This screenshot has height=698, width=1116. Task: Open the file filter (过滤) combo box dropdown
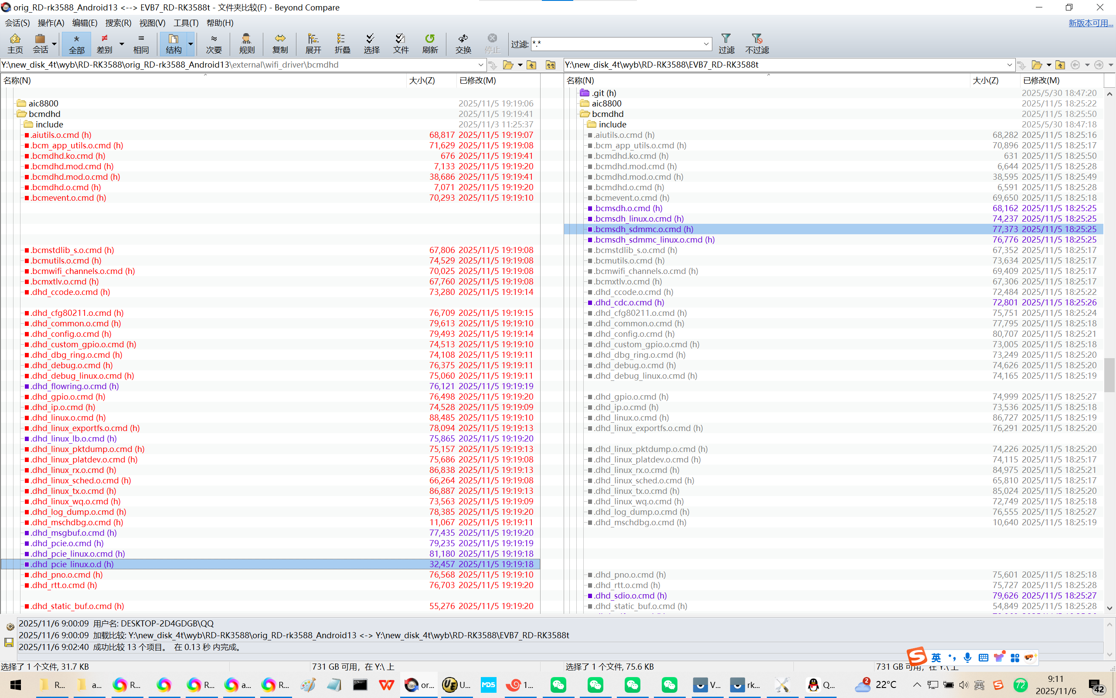tap(706, 44)
